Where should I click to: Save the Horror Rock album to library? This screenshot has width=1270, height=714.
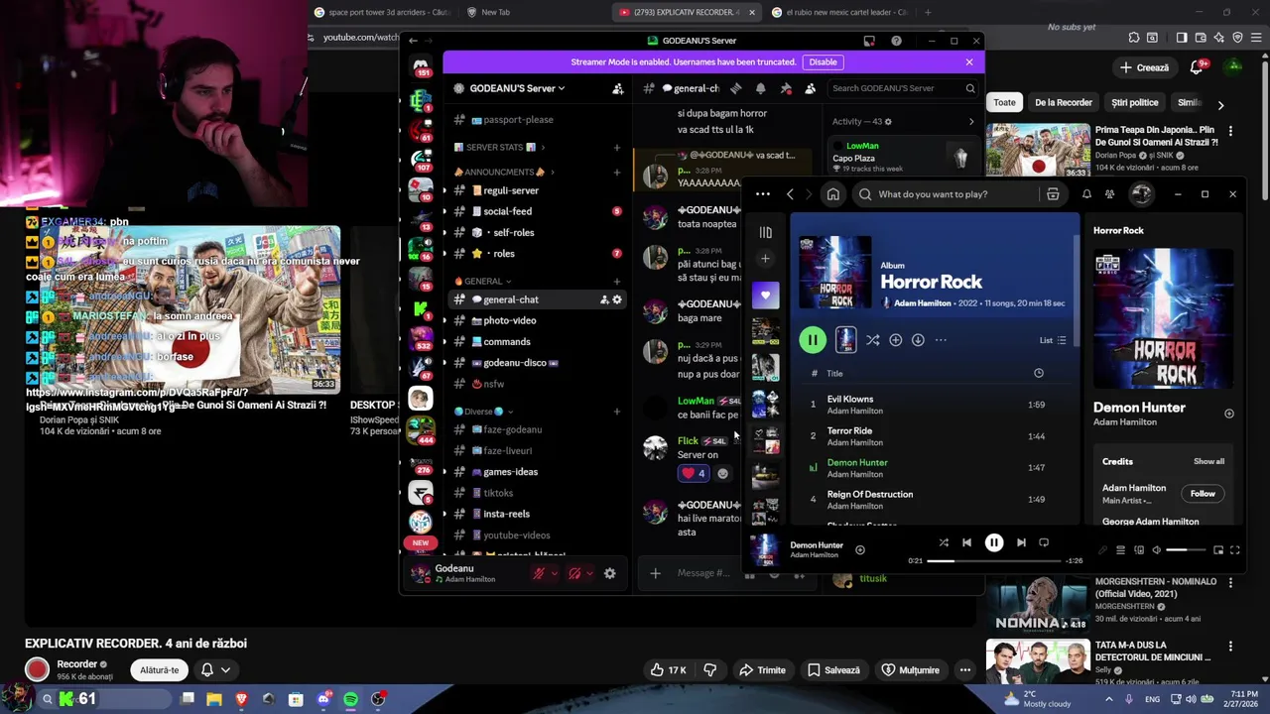[896, 340]
